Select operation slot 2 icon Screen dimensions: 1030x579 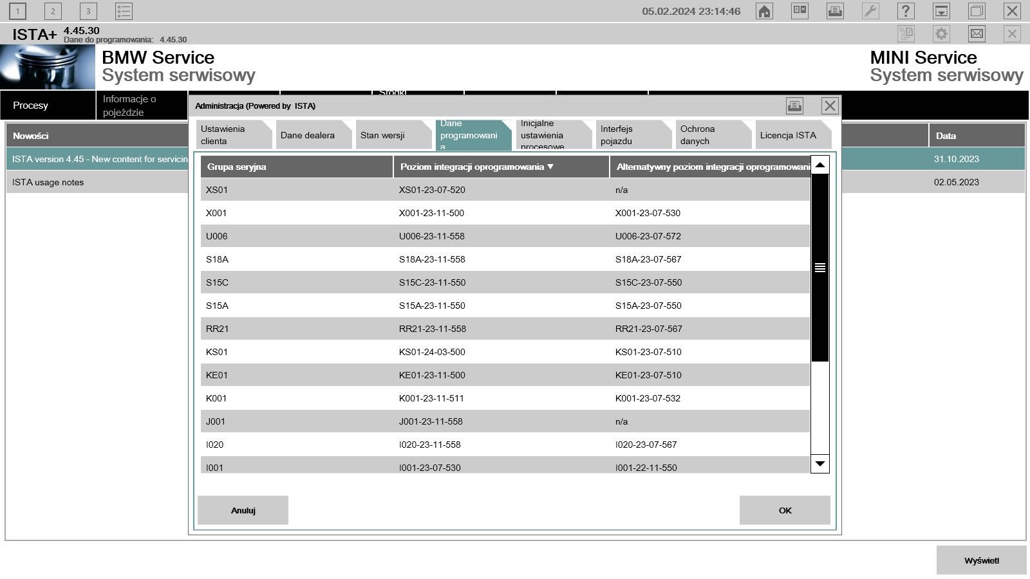[53, 11]
